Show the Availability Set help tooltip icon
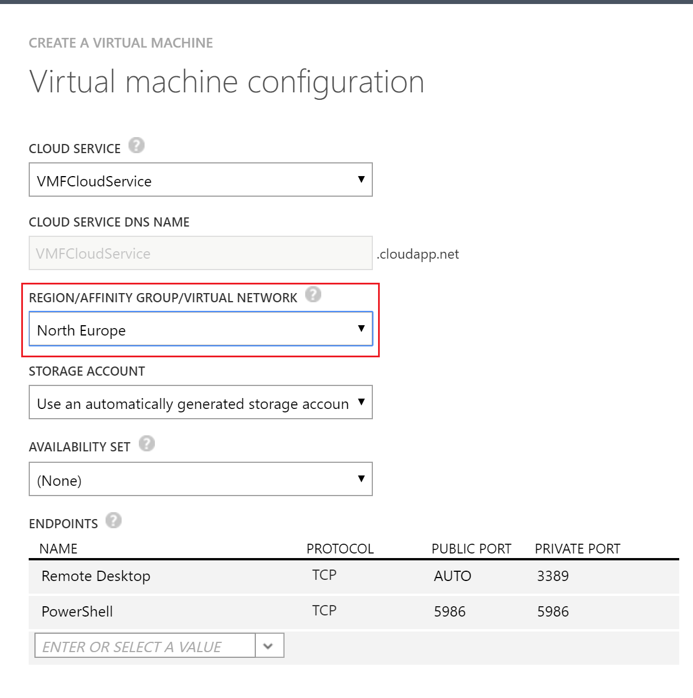This screenshot has width=693, height=698. click(x=147, y=444)
